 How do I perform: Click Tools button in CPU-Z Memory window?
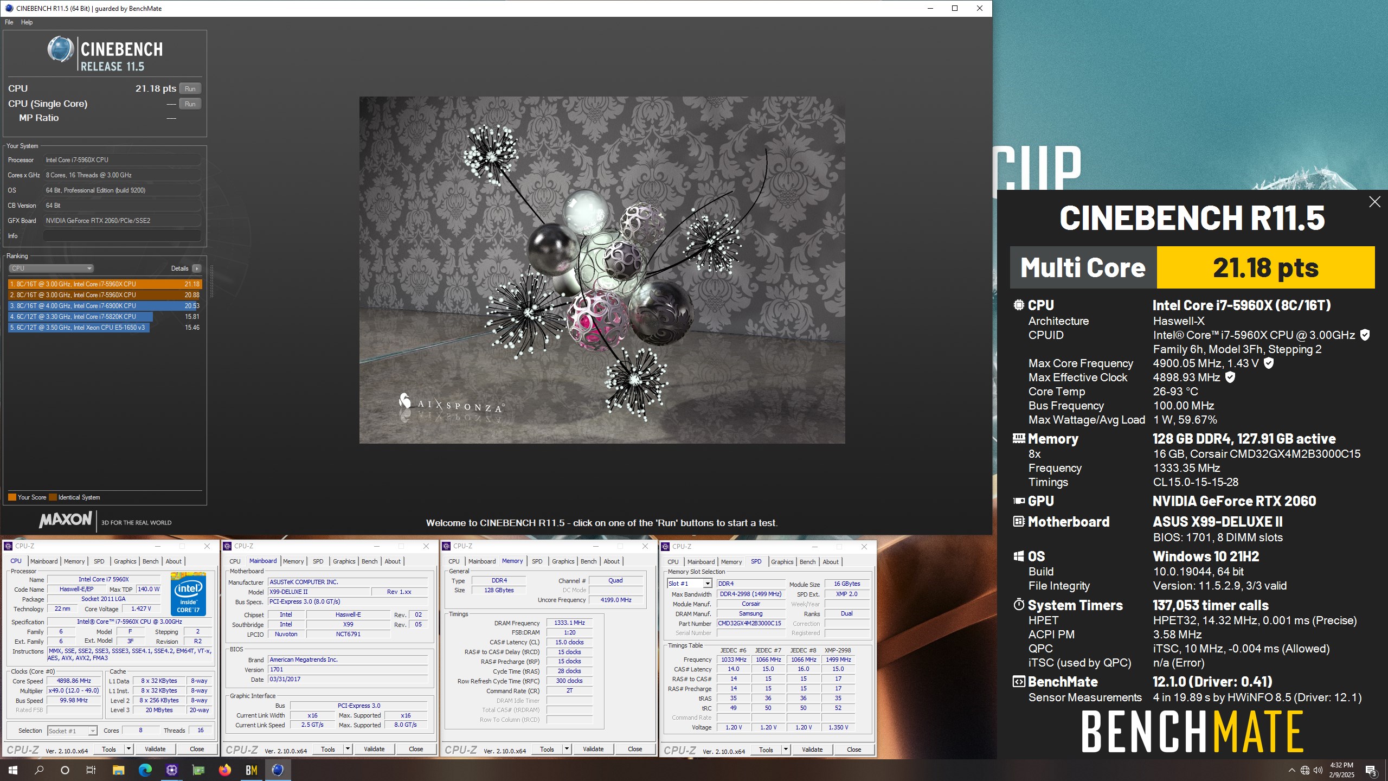547,749
